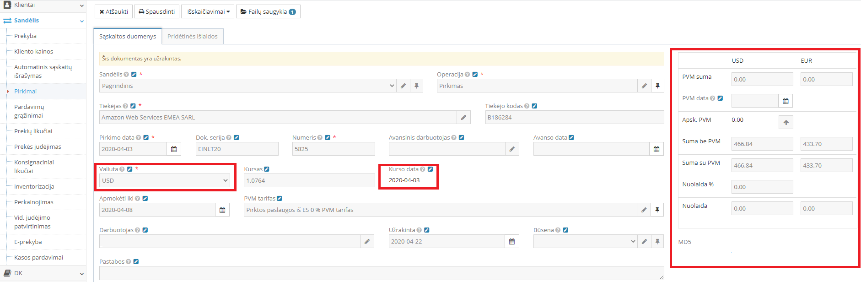
Task: Click the pin icon beside Operacija field
Action: [657, 86]
